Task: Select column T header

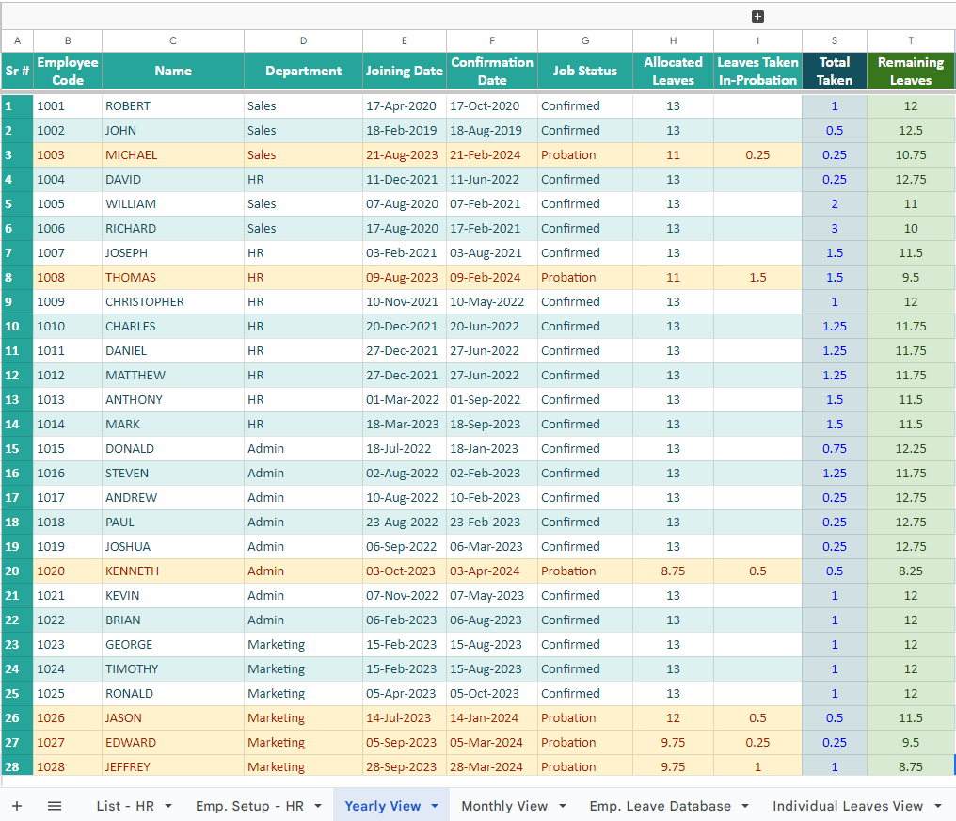Action: coord(911,40)
